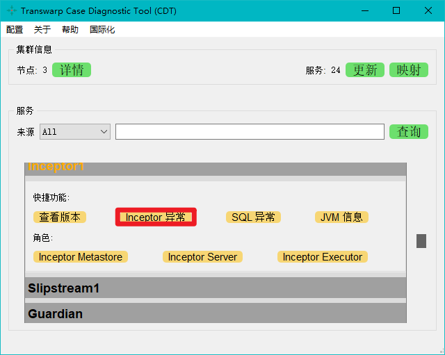Click the 来源 label
The image size is (445, 355).
(x=26, y=132)
